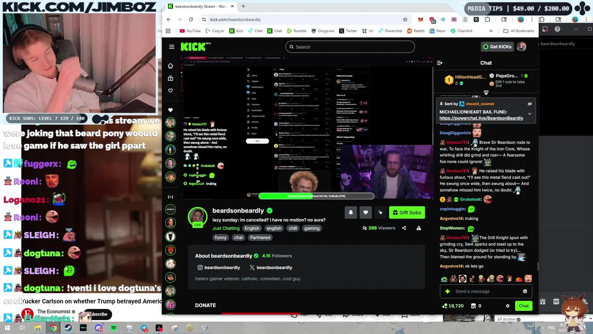593x334 pixels.
Task: Click the Send a message input
Action: pos(486,291)
